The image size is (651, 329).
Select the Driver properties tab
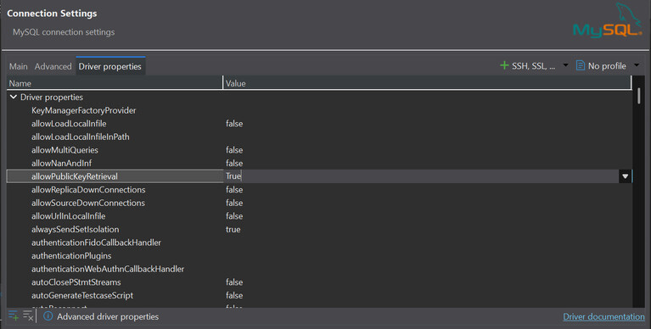110,66
